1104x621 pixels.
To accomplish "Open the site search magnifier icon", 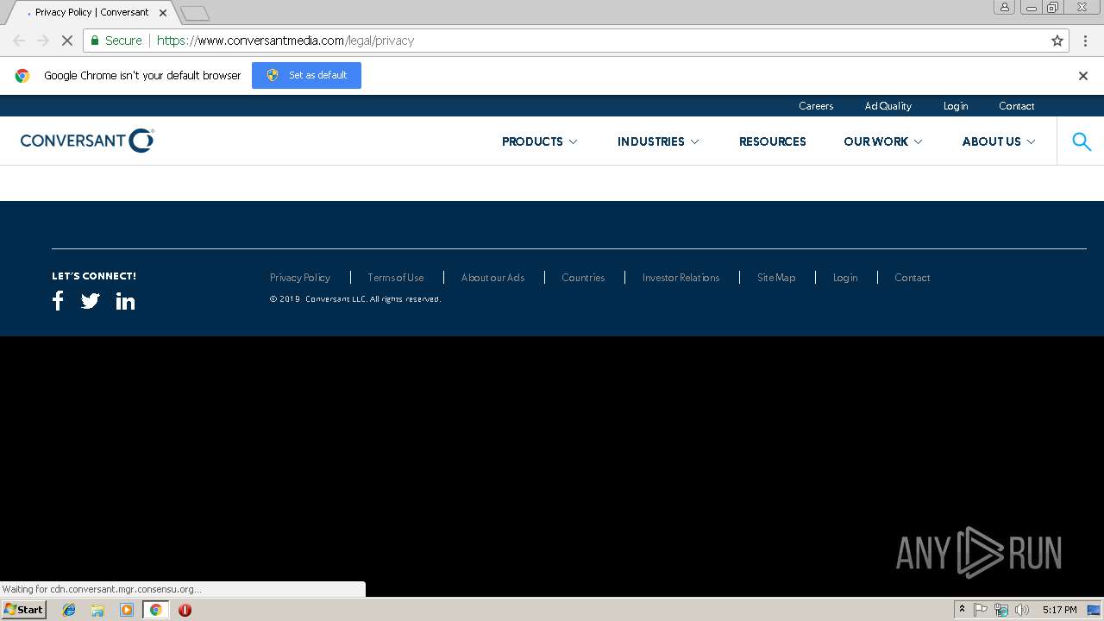I will click(x=1082, y=141).
